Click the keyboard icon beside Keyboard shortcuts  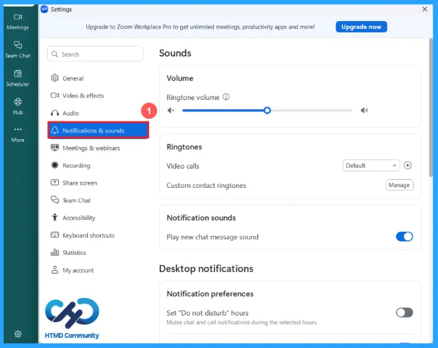(x=55, y=235)
